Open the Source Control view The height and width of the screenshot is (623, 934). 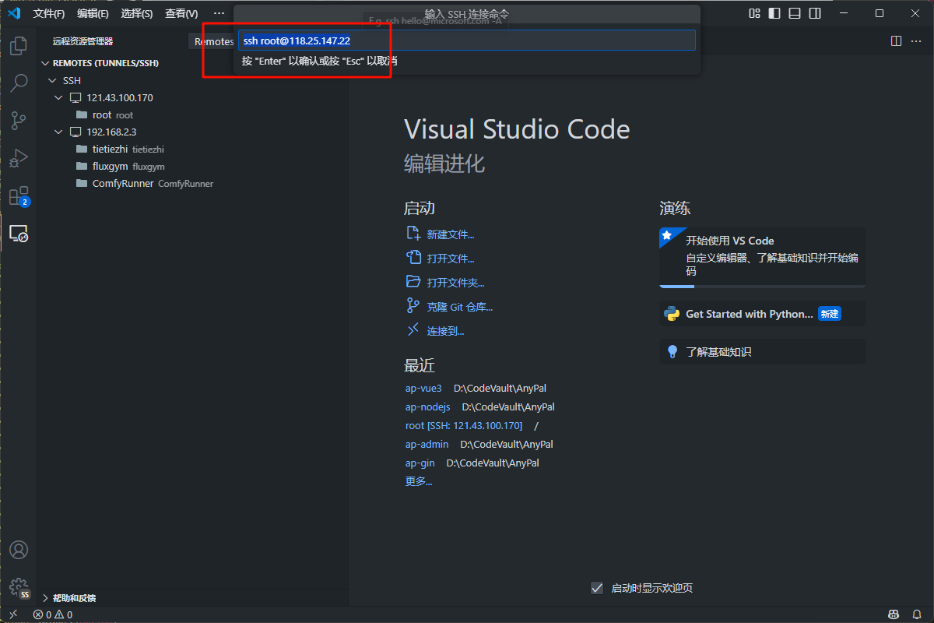19,121
